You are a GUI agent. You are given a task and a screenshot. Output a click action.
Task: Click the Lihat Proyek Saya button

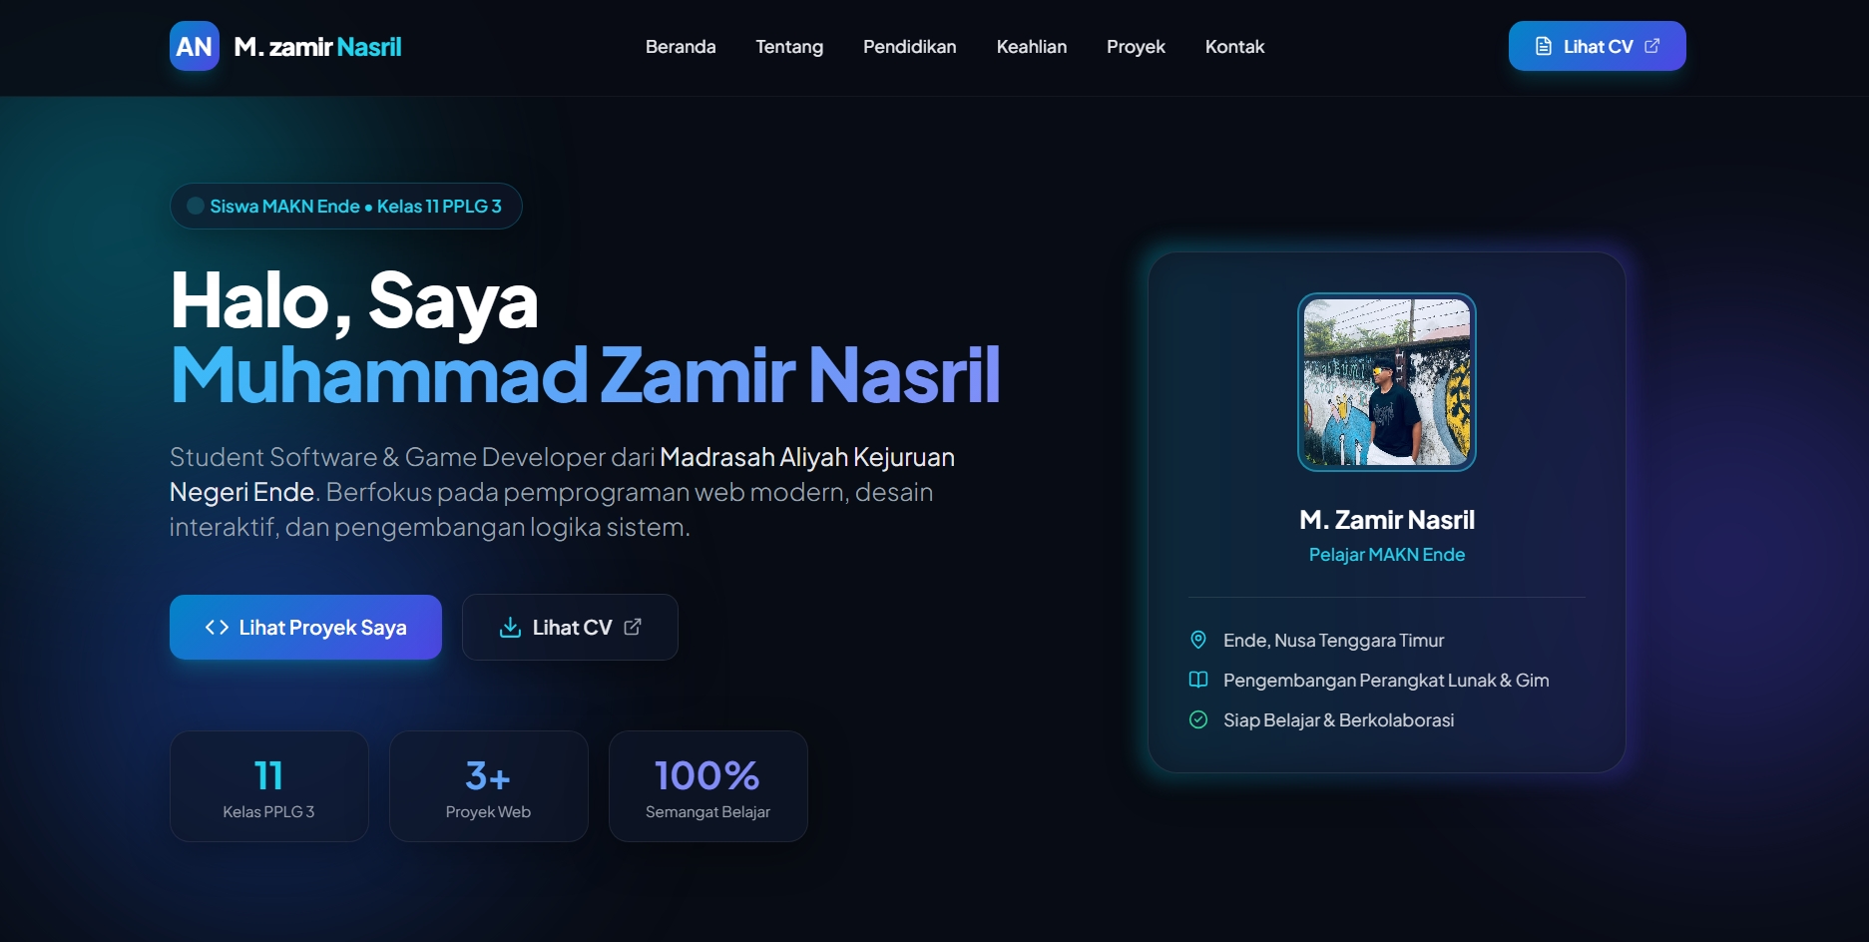[305, 627]
